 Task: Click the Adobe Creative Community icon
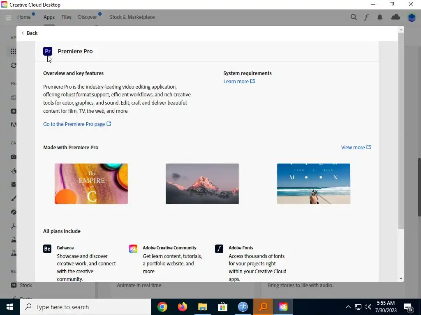click(x=133, y=249)
